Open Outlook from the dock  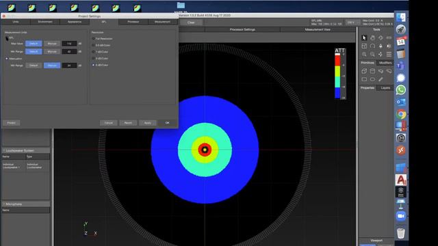pyautogui.click(x=401, y=102)
